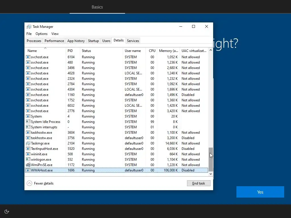291x218 pixels.
Task: Click CPU value 99 of System Idle Process
Action: pos(152,121)
